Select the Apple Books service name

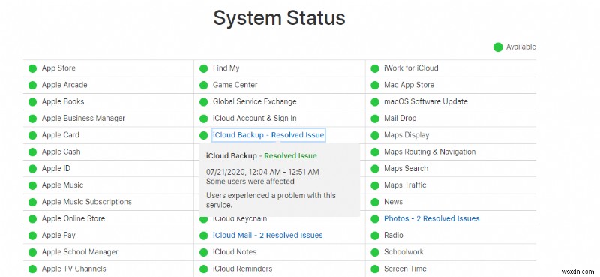[63, 101]
